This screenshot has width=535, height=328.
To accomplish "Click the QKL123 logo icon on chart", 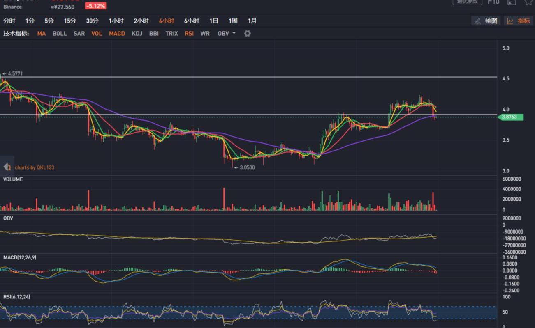I will [7, 167].
